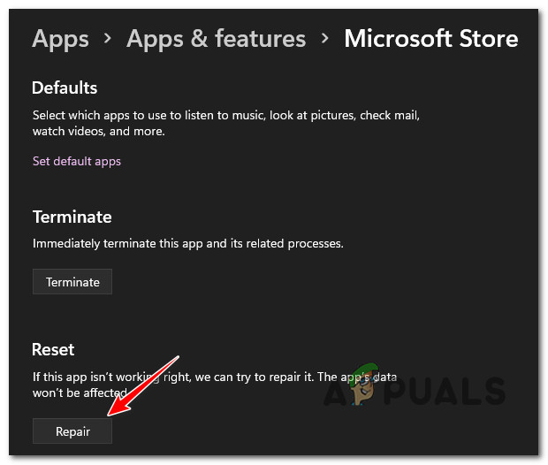Go back to Apps breadcrumb
Viewport: 548px width, 465px height.
(60, 39)
